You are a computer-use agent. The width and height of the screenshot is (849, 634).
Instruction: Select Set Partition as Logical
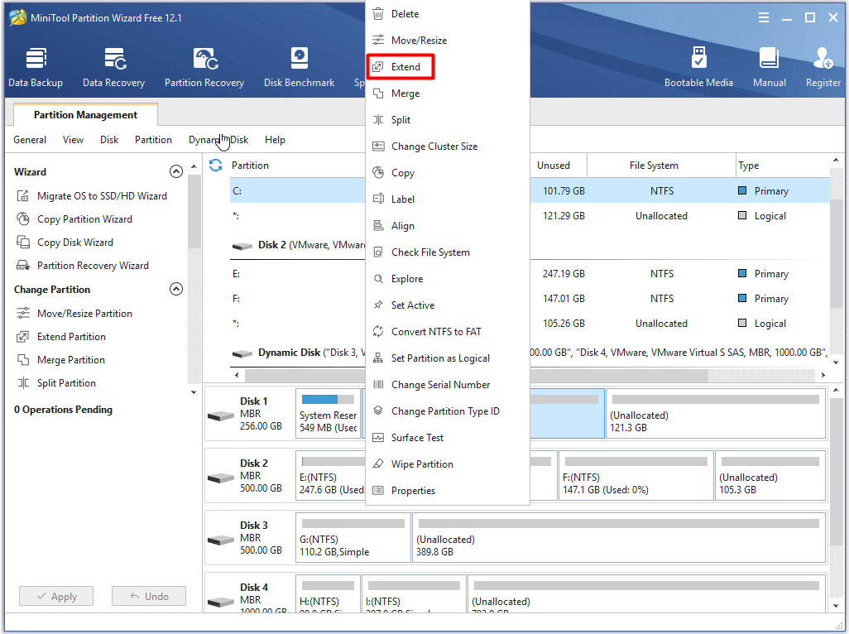pos(447,358)
